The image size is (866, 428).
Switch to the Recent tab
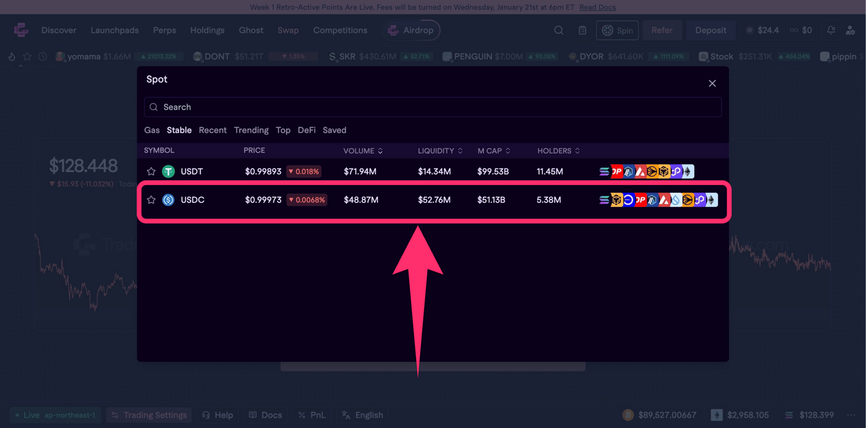pos(213,130)
